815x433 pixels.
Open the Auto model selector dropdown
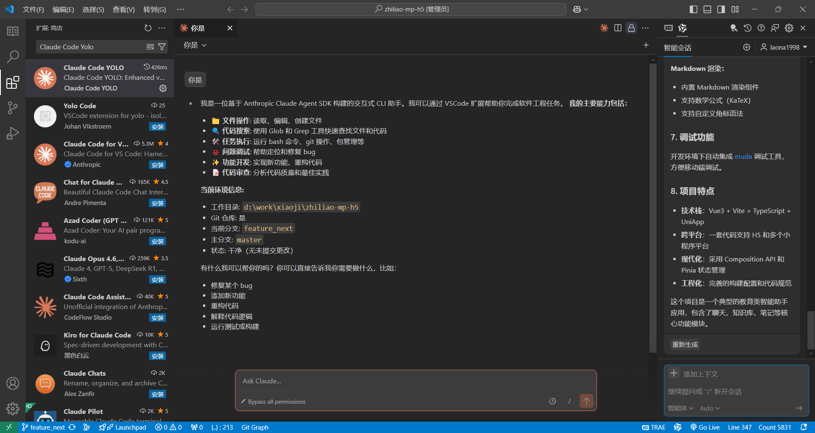tap(709, 408)
